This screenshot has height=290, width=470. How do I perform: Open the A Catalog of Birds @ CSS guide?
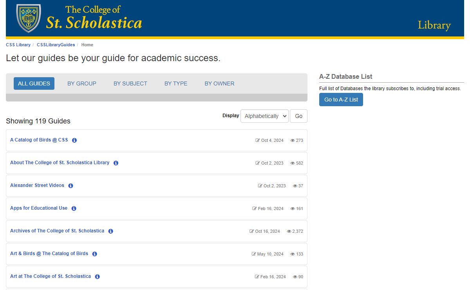pos(39,140)
